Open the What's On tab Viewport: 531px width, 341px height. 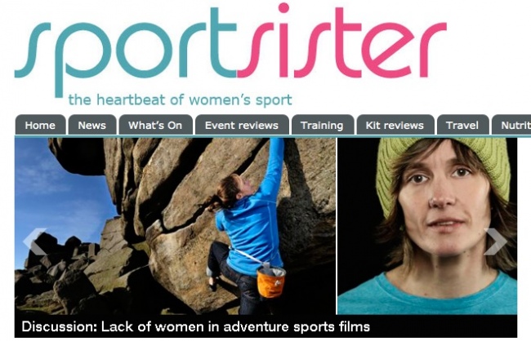coord(155,125)
